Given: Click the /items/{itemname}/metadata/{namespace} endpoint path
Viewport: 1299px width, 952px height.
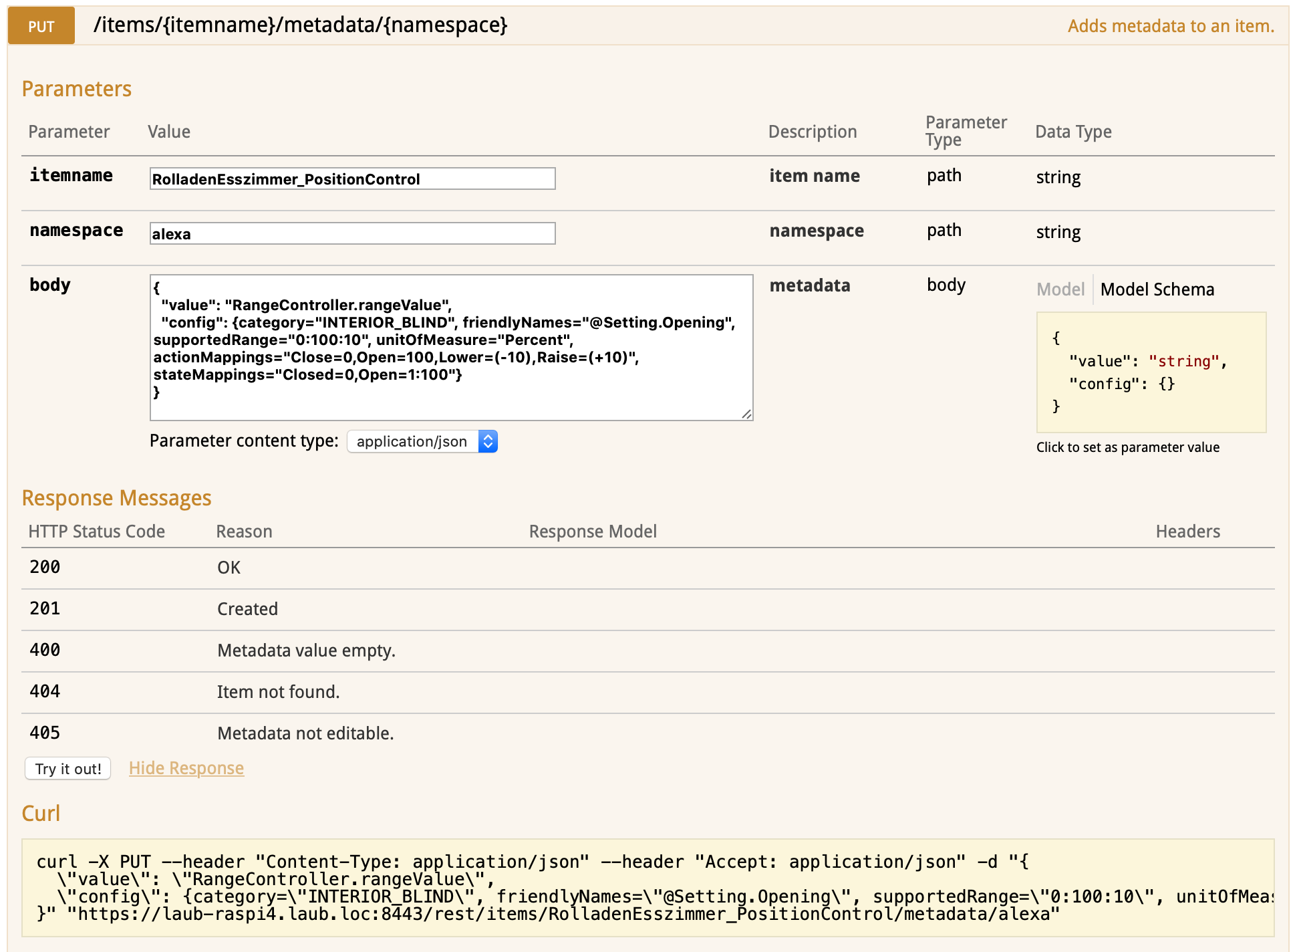Looking at the screenshot, I should [300, 25].
